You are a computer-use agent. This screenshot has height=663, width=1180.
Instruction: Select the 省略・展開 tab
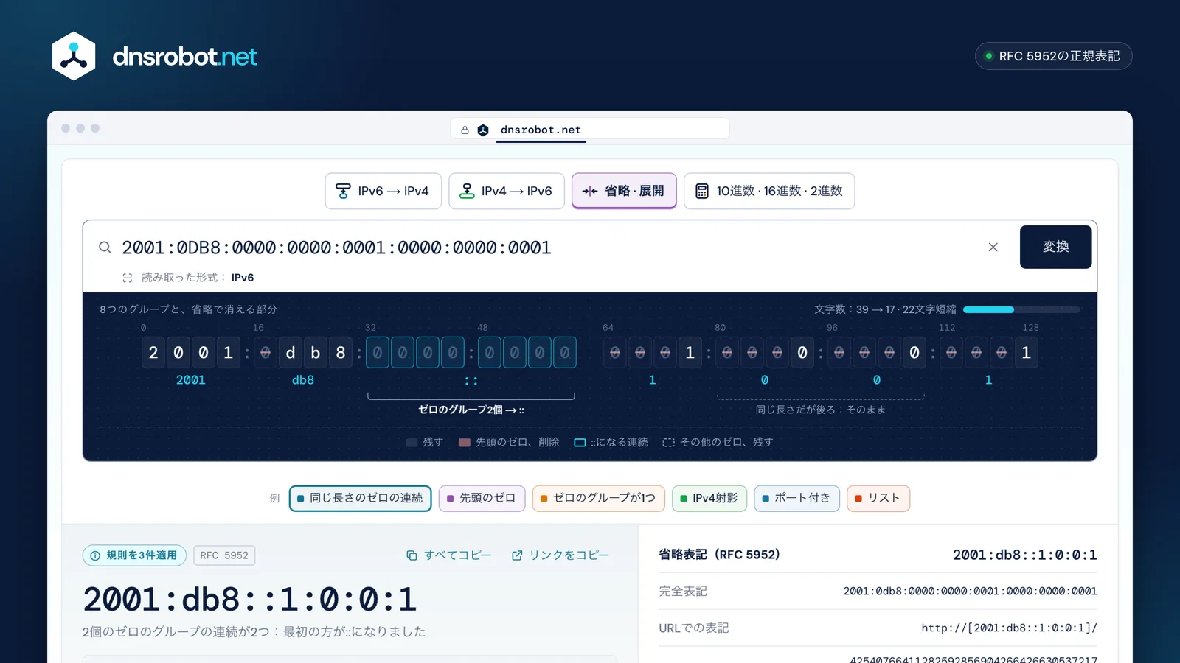click(624, 191)
